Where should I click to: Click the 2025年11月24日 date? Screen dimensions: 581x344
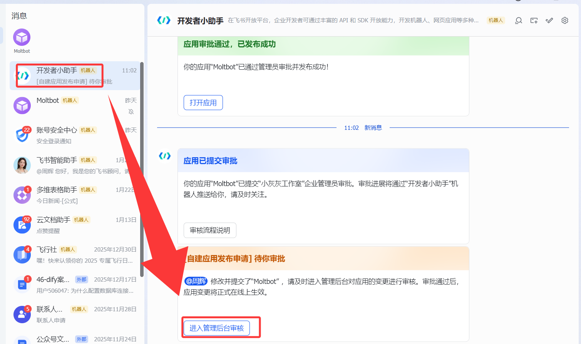[x=116, y=339]
